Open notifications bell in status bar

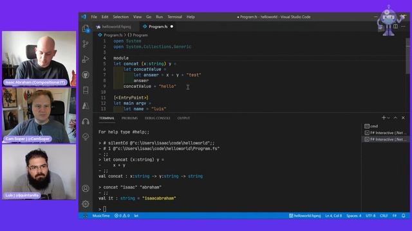coord(404,216)
